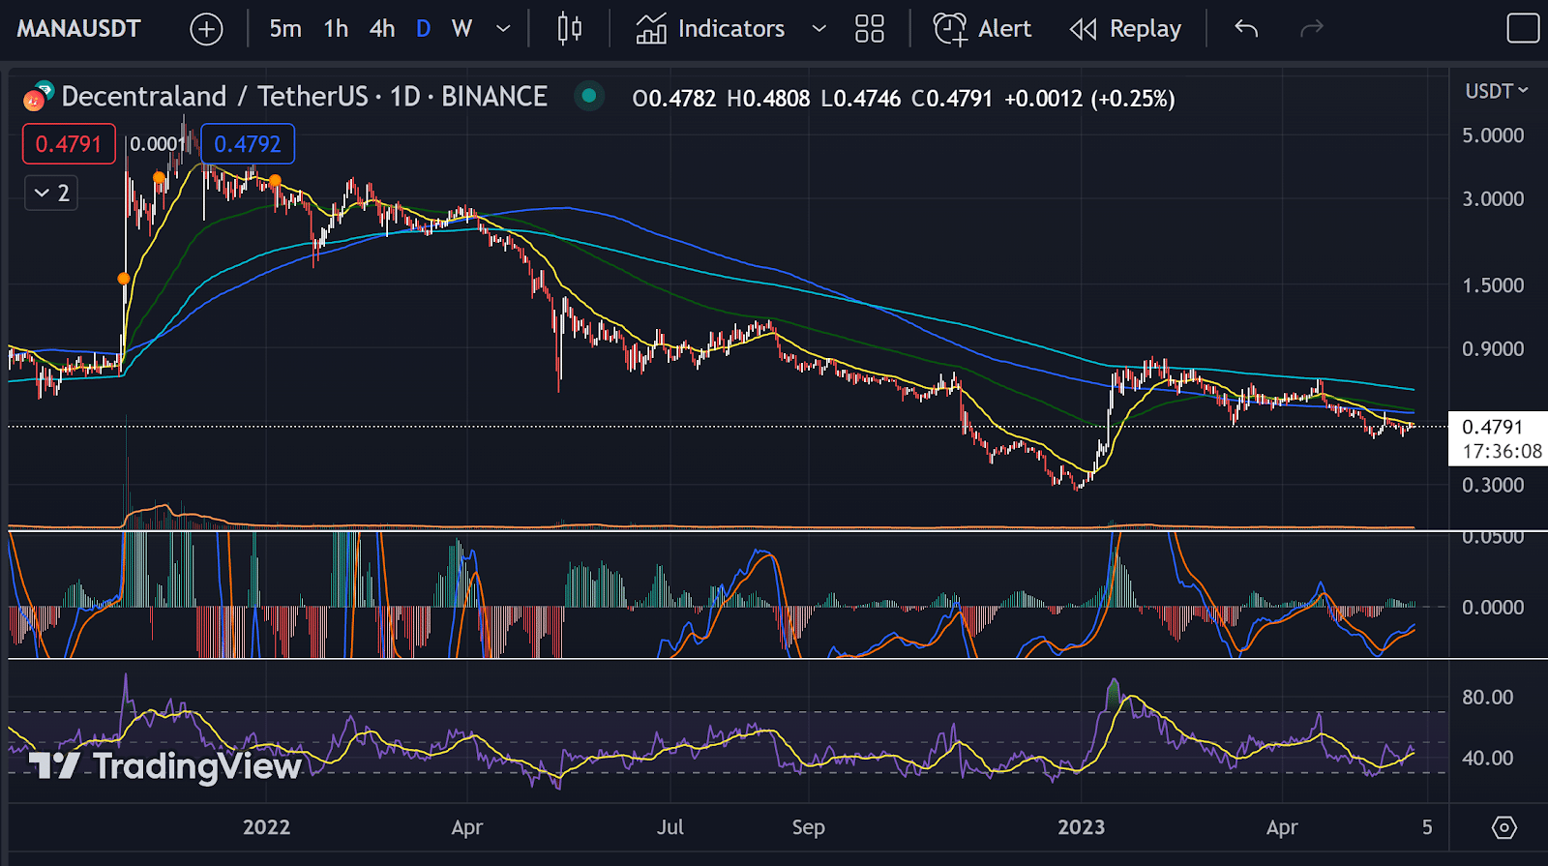The height and width of the screenshot is (866, 1548).
Task: Click the red sell price 0.4791 button
Action: [69, 144]
